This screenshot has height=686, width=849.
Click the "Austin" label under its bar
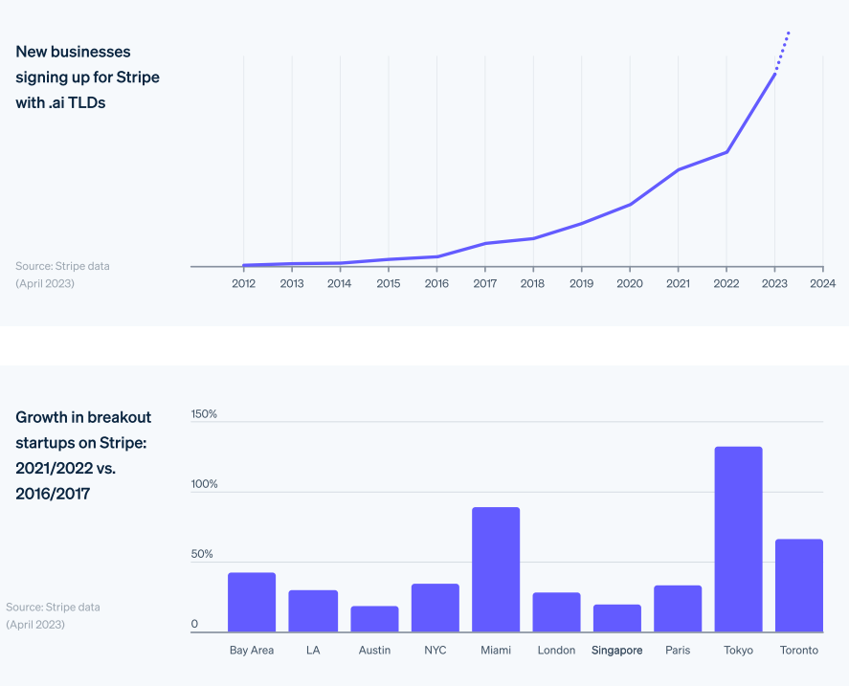pyautogui.click(x=374, y=650)
